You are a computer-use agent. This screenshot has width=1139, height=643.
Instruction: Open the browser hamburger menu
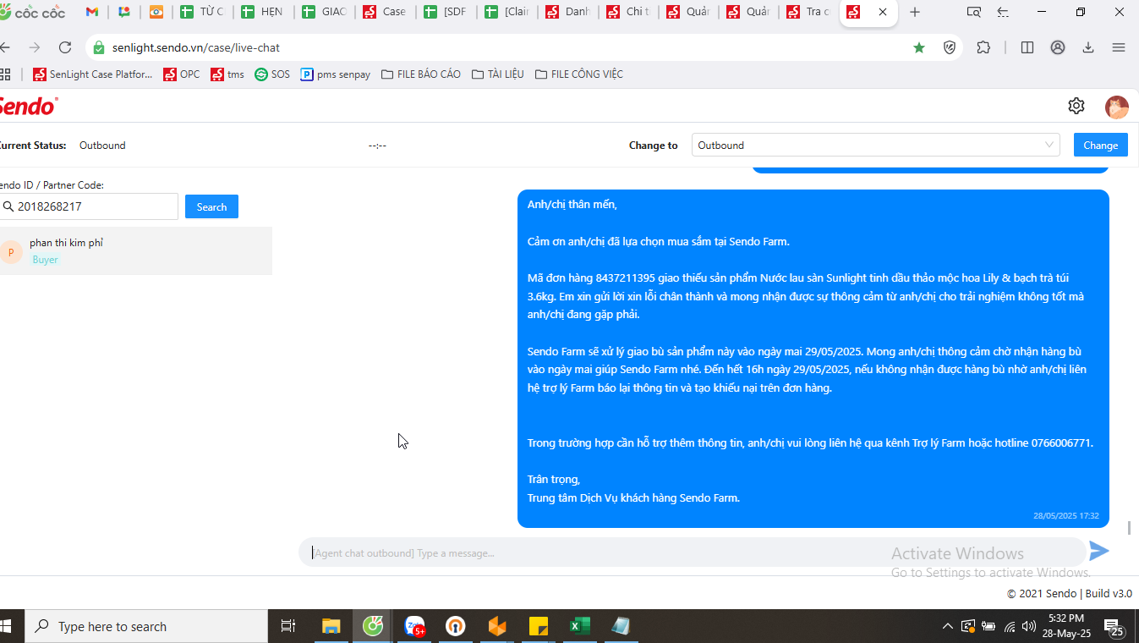(1119, 47)
